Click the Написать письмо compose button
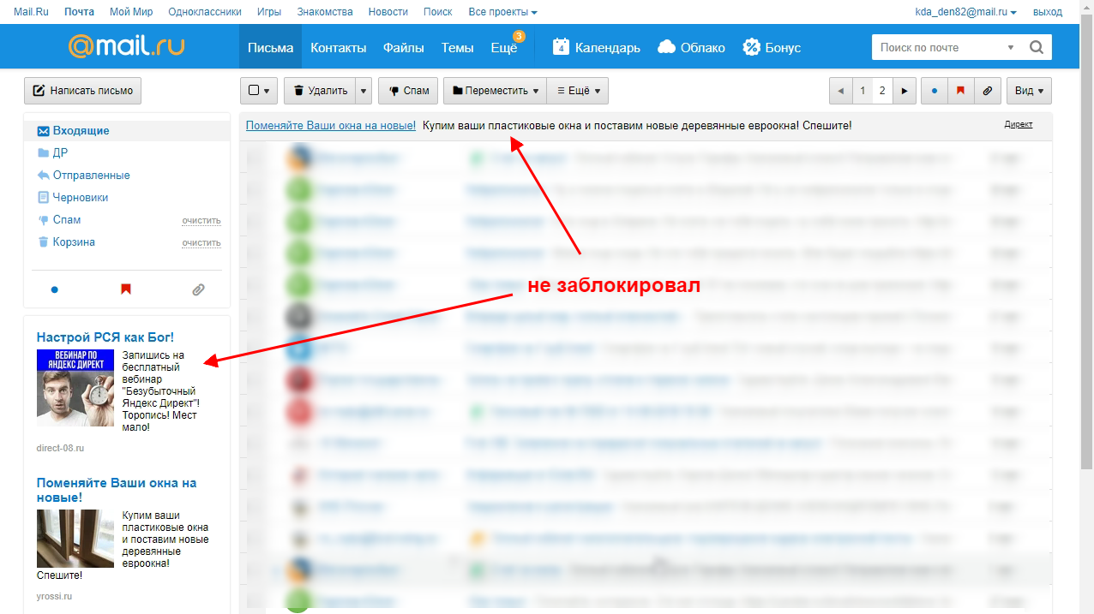Screen dimensions: 1094x614 82,91
